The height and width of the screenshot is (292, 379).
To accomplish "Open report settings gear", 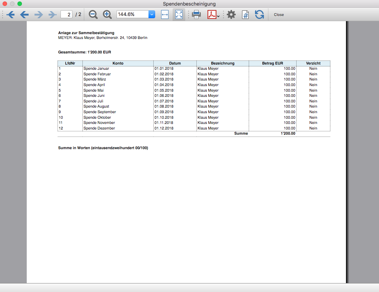I will point(231,14).
